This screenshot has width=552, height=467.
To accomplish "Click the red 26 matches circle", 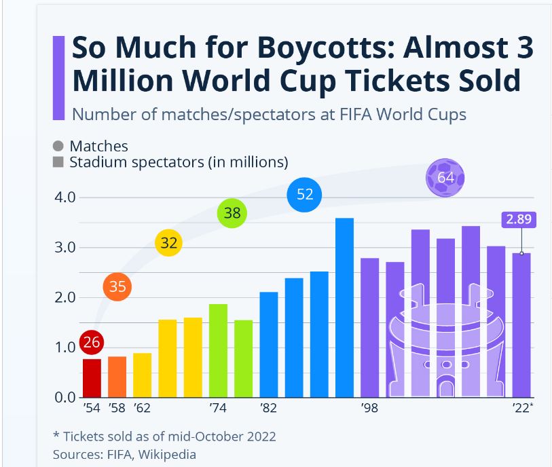I will coord(92,342).
